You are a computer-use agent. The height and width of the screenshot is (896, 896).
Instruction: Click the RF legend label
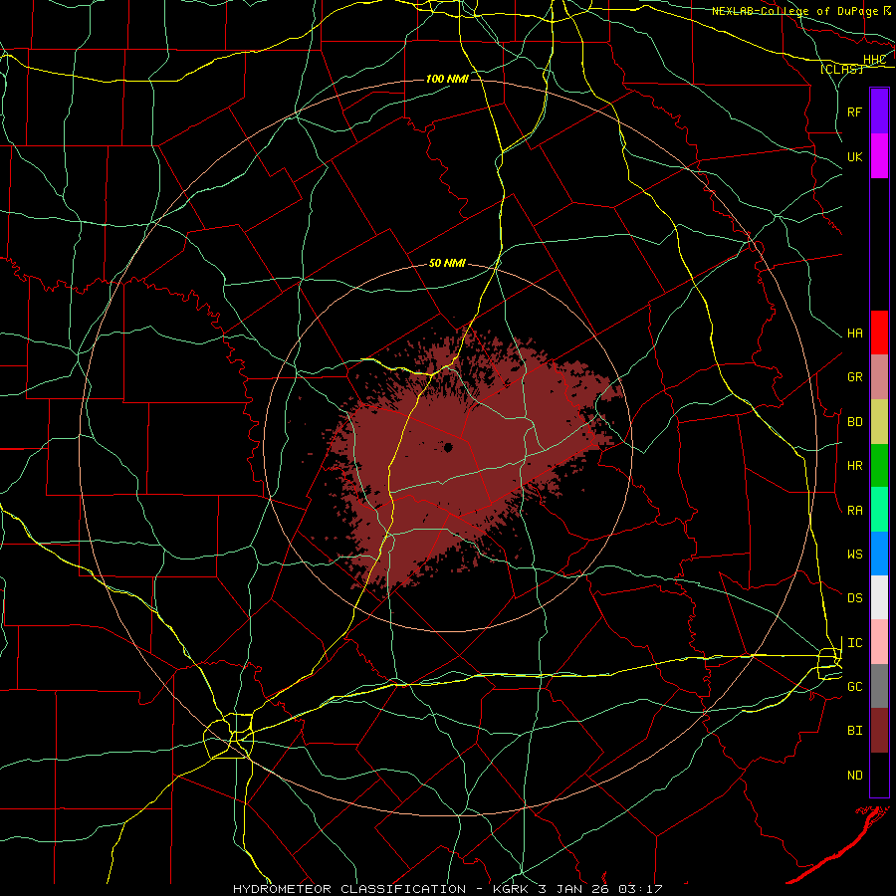(x=854, y=112)
